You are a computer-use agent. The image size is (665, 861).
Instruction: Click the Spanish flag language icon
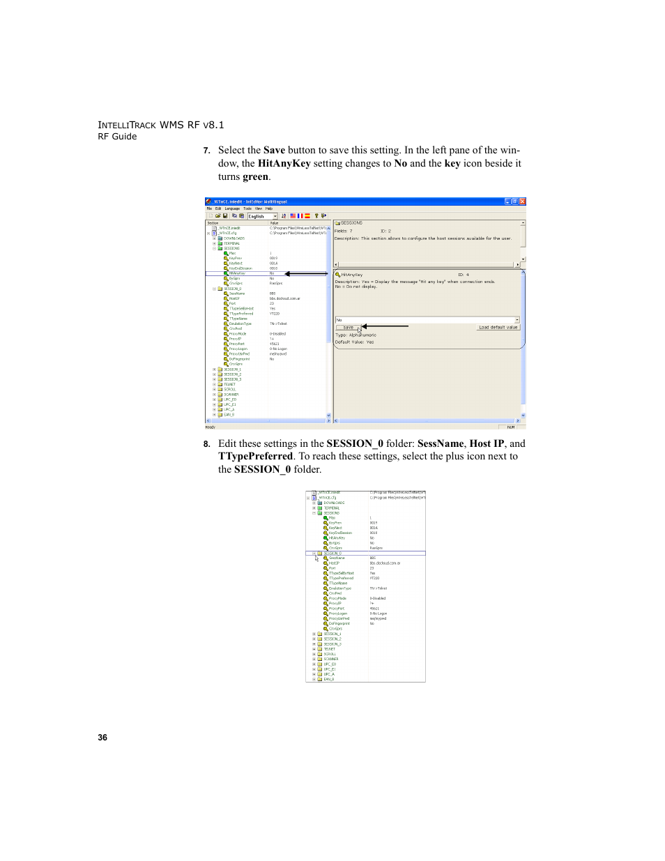tap(307, 216)
